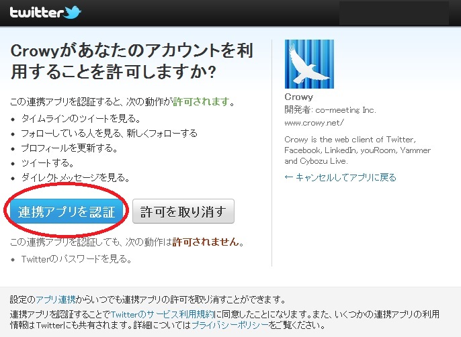
Task: Click the Twitter logo in header
Action: point(45,13)
